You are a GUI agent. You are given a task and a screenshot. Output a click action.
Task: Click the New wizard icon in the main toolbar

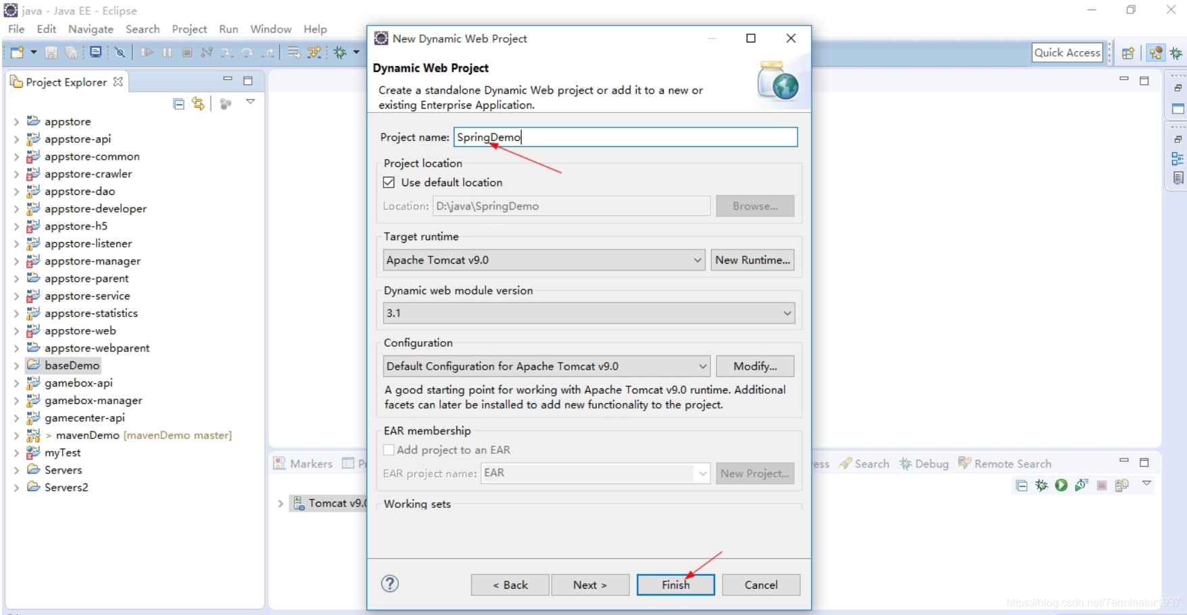click(17, 53)
